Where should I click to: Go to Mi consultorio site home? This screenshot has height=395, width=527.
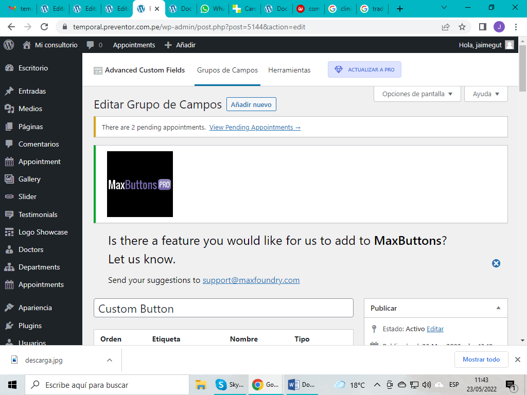tap(50, 45)
